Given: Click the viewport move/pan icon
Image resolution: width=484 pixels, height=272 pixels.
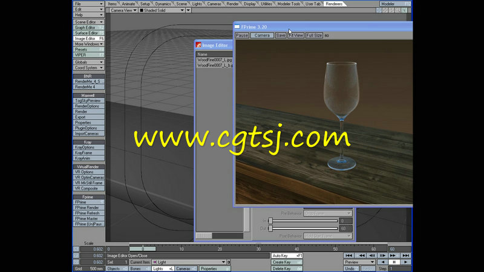Looking at the screenshot, I should pyautogui.click(x=385, y=10).
